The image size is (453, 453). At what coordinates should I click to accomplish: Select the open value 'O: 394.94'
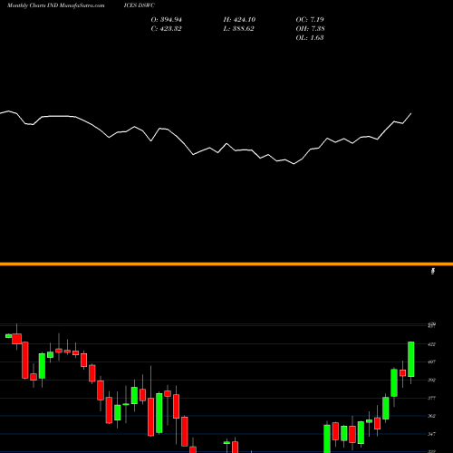(x=167, y=20)
